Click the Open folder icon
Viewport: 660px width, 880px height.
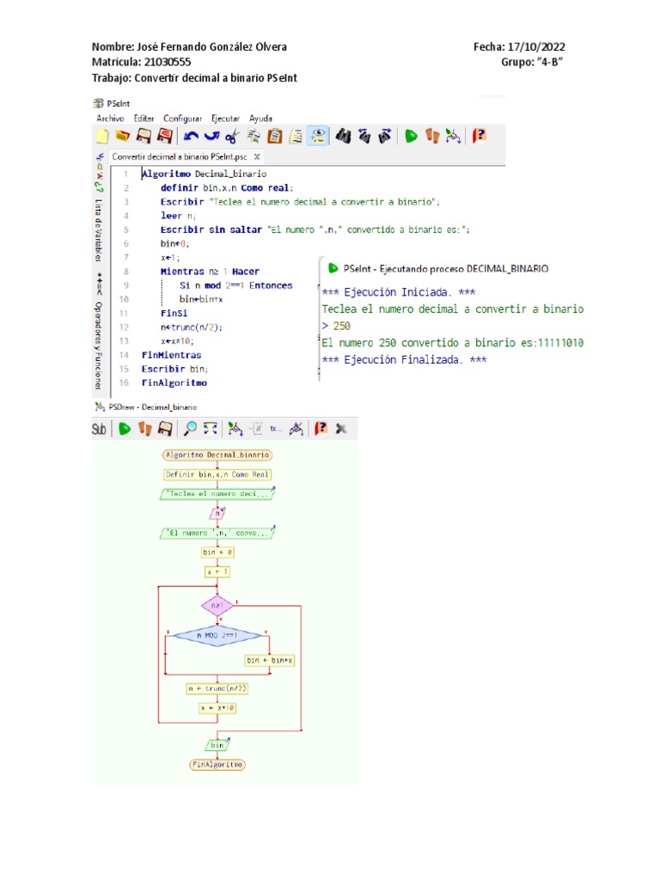click(123, 136)
